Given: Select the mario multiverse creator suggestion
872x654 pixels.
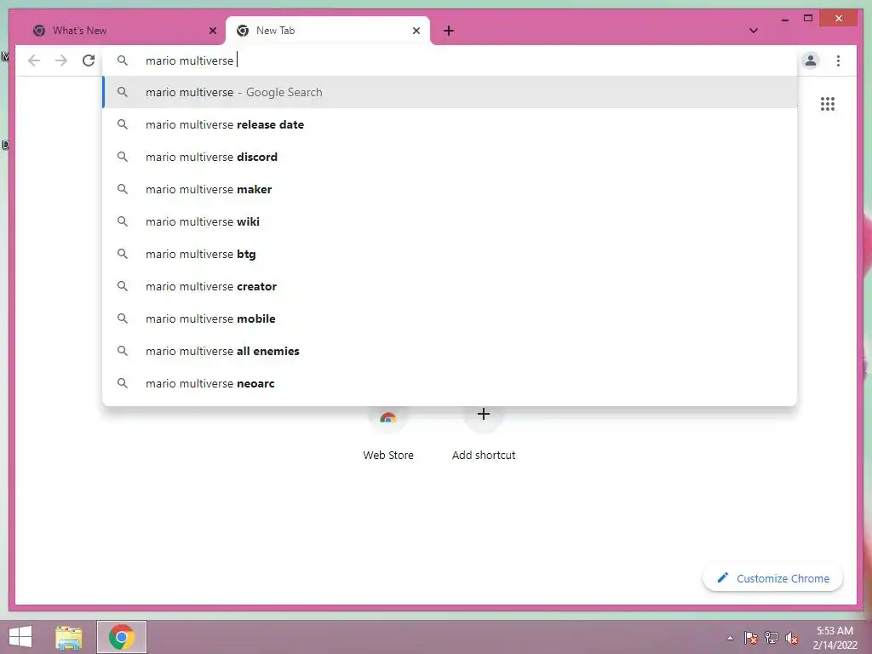Looking at the screenshot, I should point(450,286).
